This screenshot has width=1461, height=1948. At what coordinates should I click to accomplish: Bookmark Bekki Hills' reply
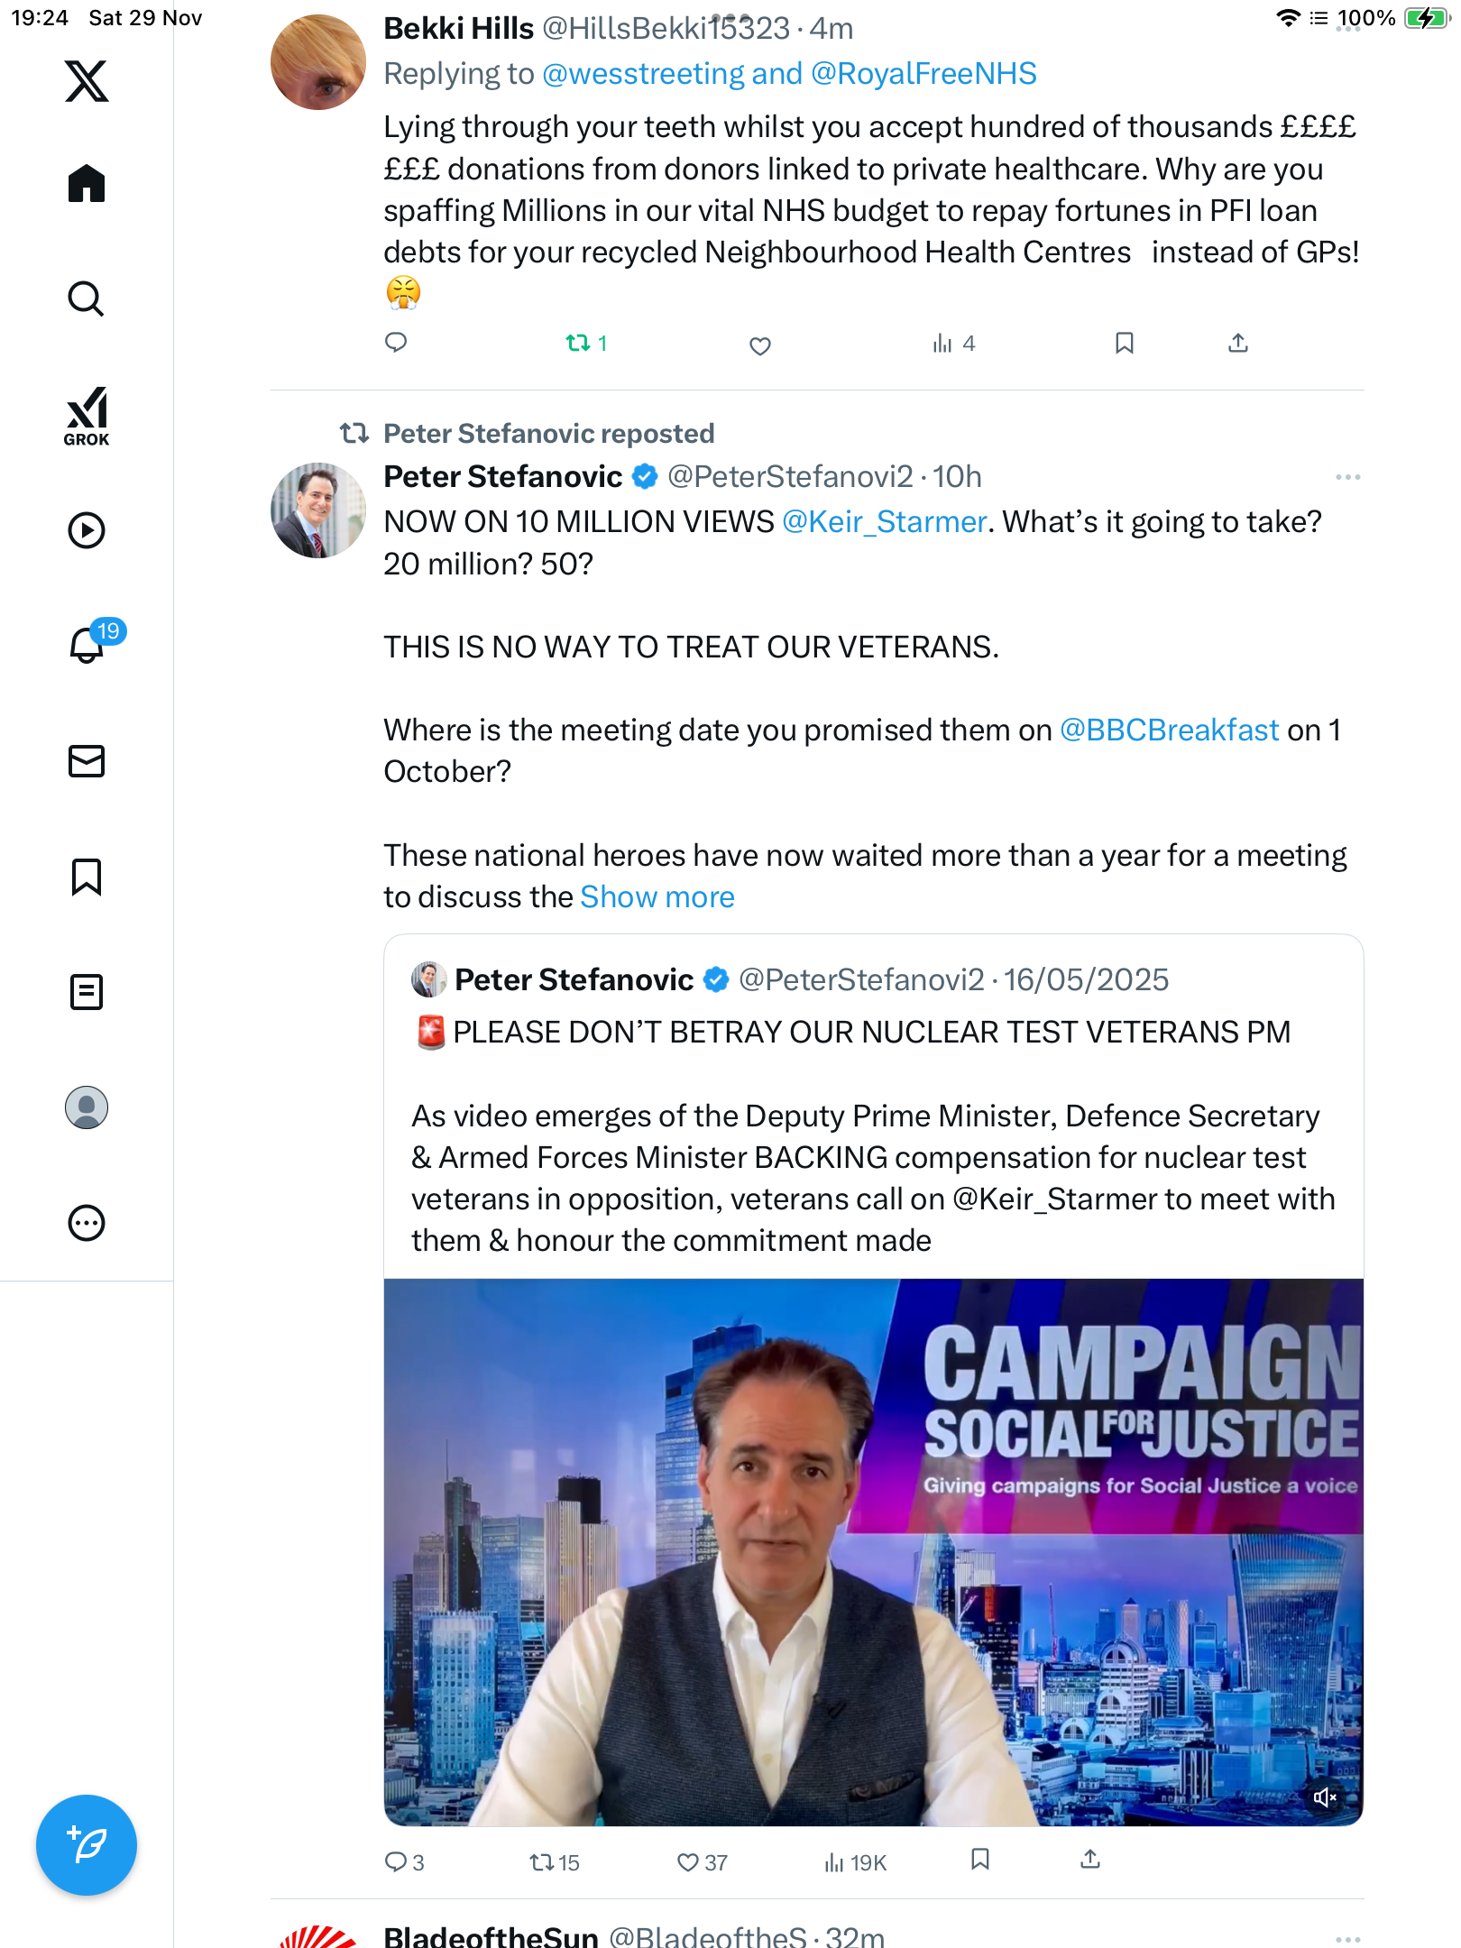(1124, 344)
